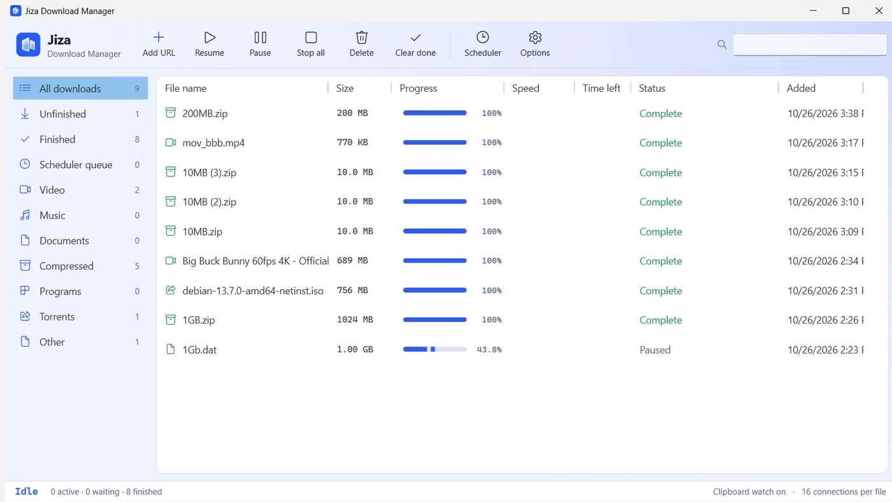This screenshot has width=892, height=502.
Task: Select the 10MB (3).zip file name
Action: tap(209, 173)
